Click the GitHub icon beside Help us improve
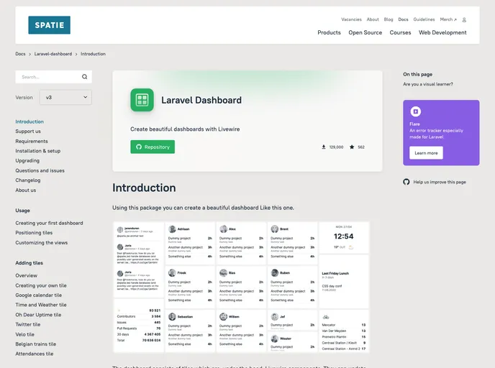Image resolution: width=495 pixels, height=368 pixels. (407, 182)
